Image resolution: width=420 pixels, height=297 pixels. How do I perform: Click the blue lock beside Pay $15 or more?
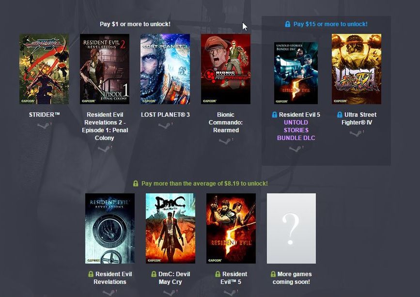click(288, 24)
